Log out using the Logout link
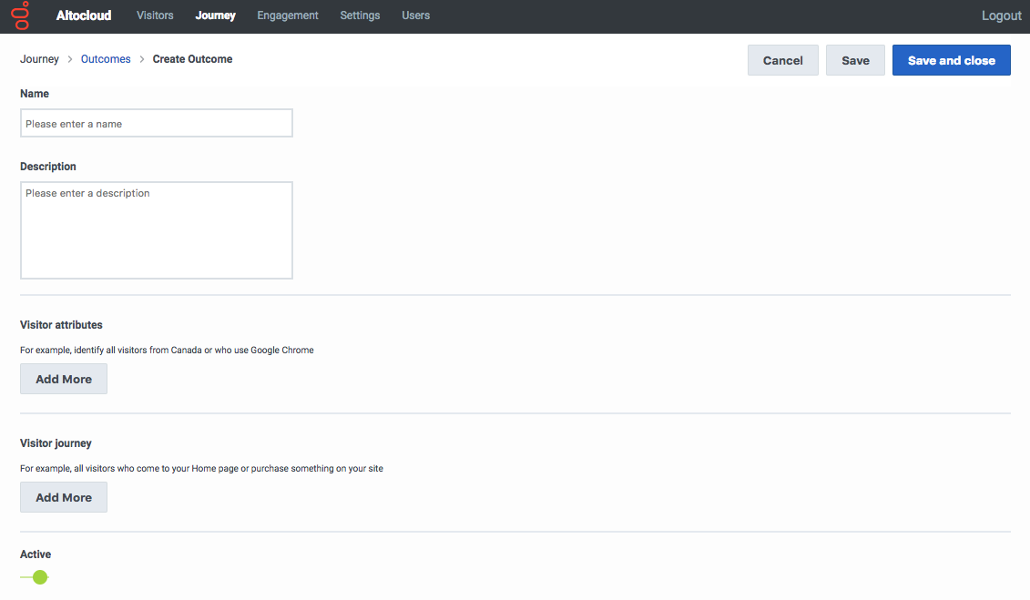Screen dimensions: 1030x600 click(x=1001, y=15)
